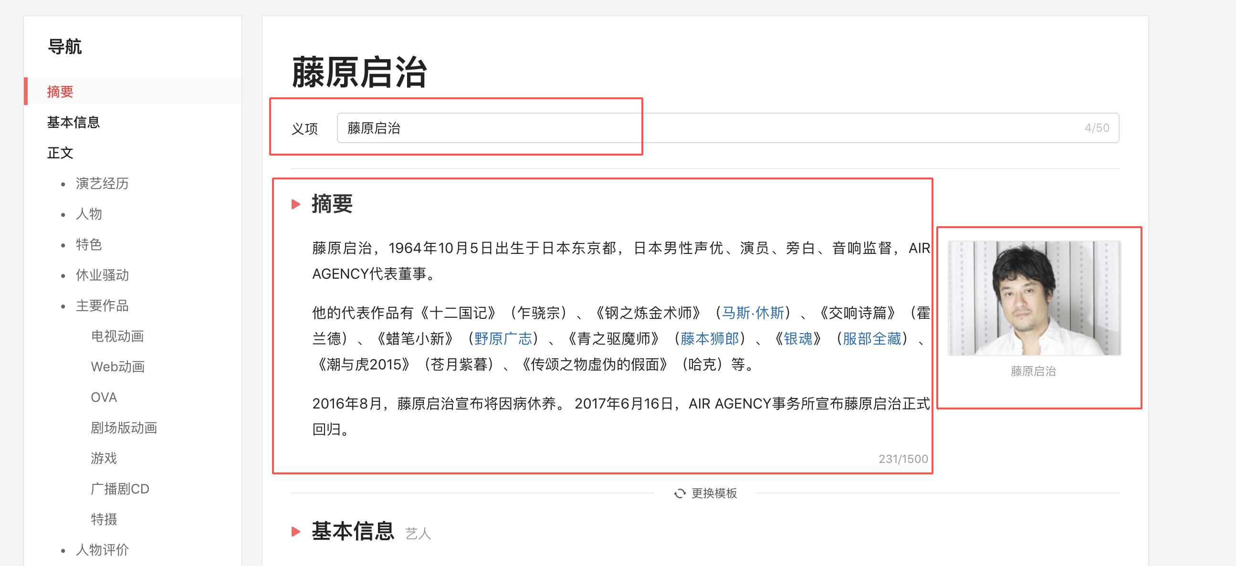Collapse the 摘要 section triangle marker
Image resolution: width=1236 pixels, height=566 pixels.
(x=295, y=205)
